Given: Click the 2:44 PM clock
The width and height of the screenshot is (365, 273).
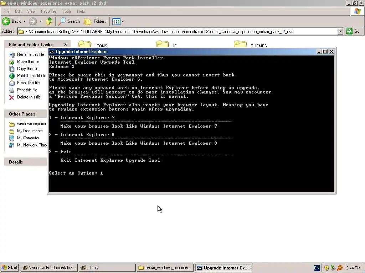Looking at the screenshot, I should coord(353,268).
